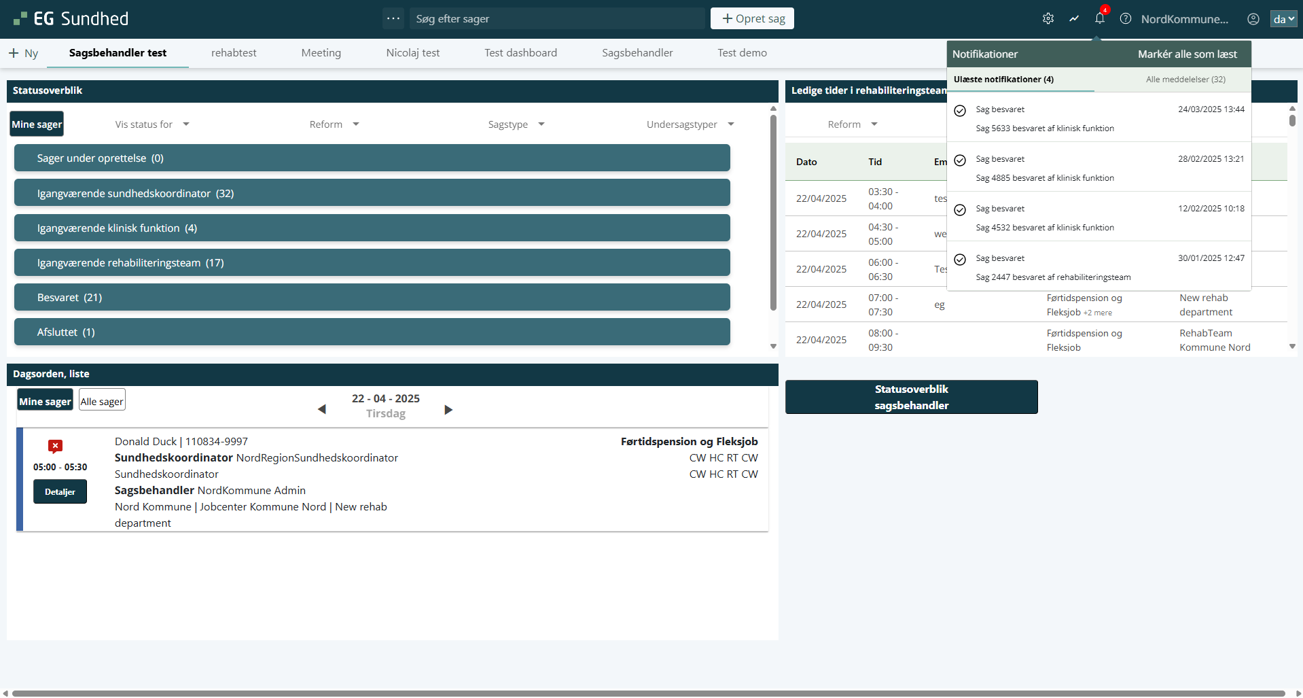Image resolution: width=1303 pixels, height=698 pixels.
Task: Switch to the rehabtest tab
Action: [234, 53]
